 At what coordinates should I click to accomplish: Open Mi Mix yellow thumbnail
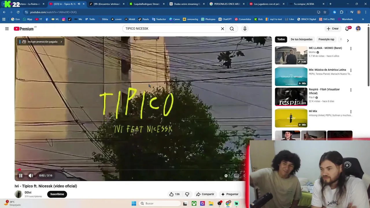click(291, 118)
